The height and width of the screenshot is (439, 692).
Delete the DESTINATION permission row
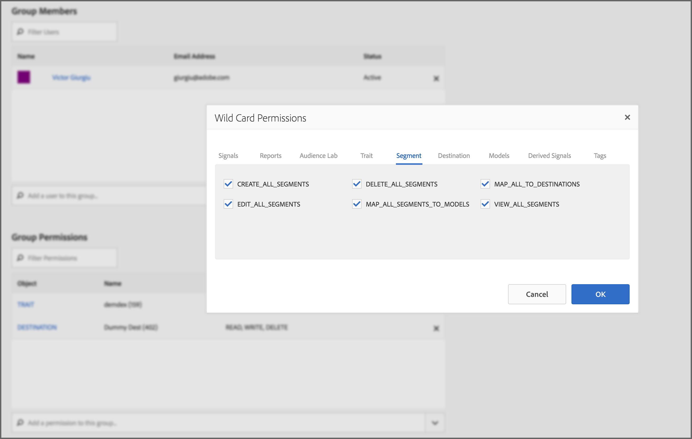436,328
